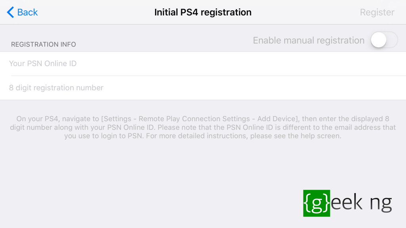This screenshot has height=228, width=406.
Task: Click the 'Add Device' text in instructions
Action: point(277,119)
